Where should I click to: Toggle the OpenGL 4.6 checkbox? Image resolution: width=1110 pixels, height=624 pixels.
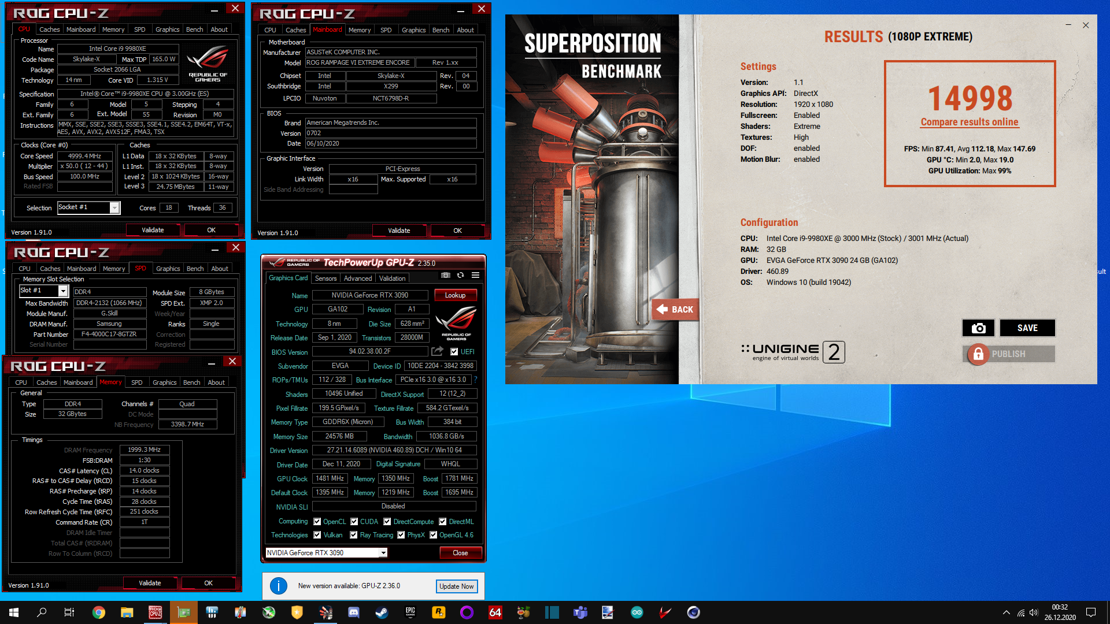tap(433, 535)
